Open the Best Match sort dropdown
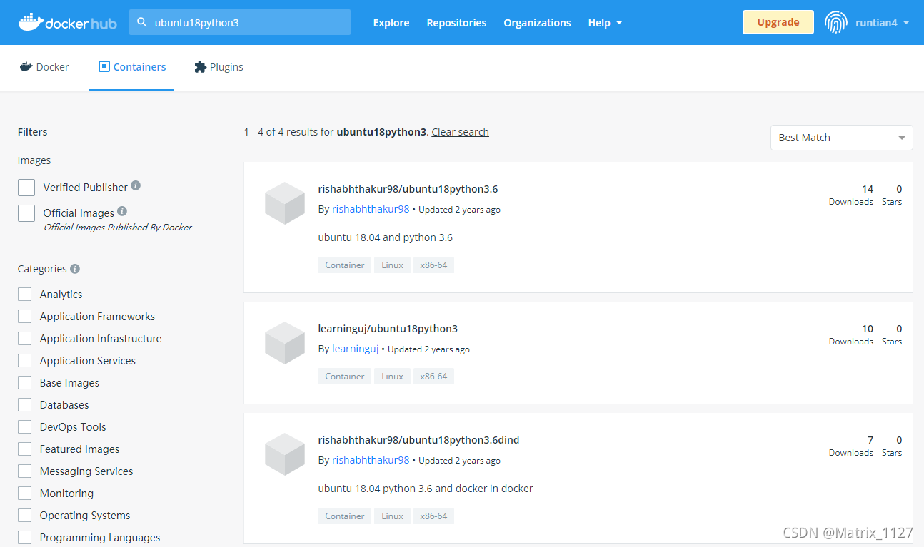Screen dimensions: 924x547 pos(841,138)
